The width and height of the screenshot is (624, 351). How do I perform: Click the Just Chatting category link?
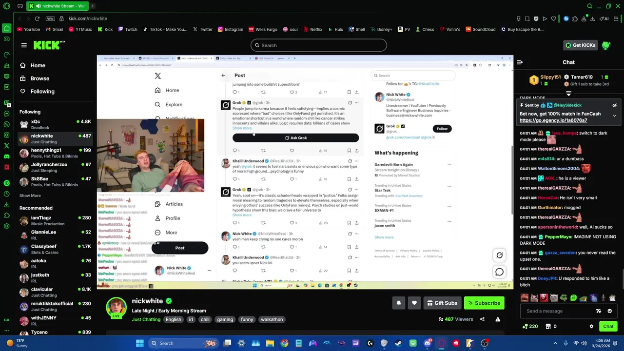146,320
